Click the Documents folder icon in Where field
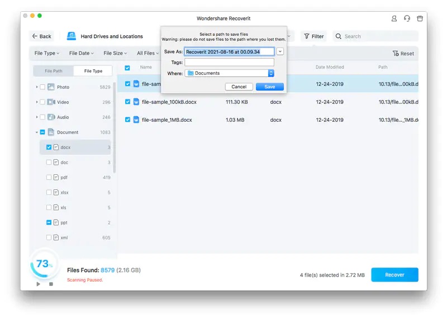 point(191,73)
